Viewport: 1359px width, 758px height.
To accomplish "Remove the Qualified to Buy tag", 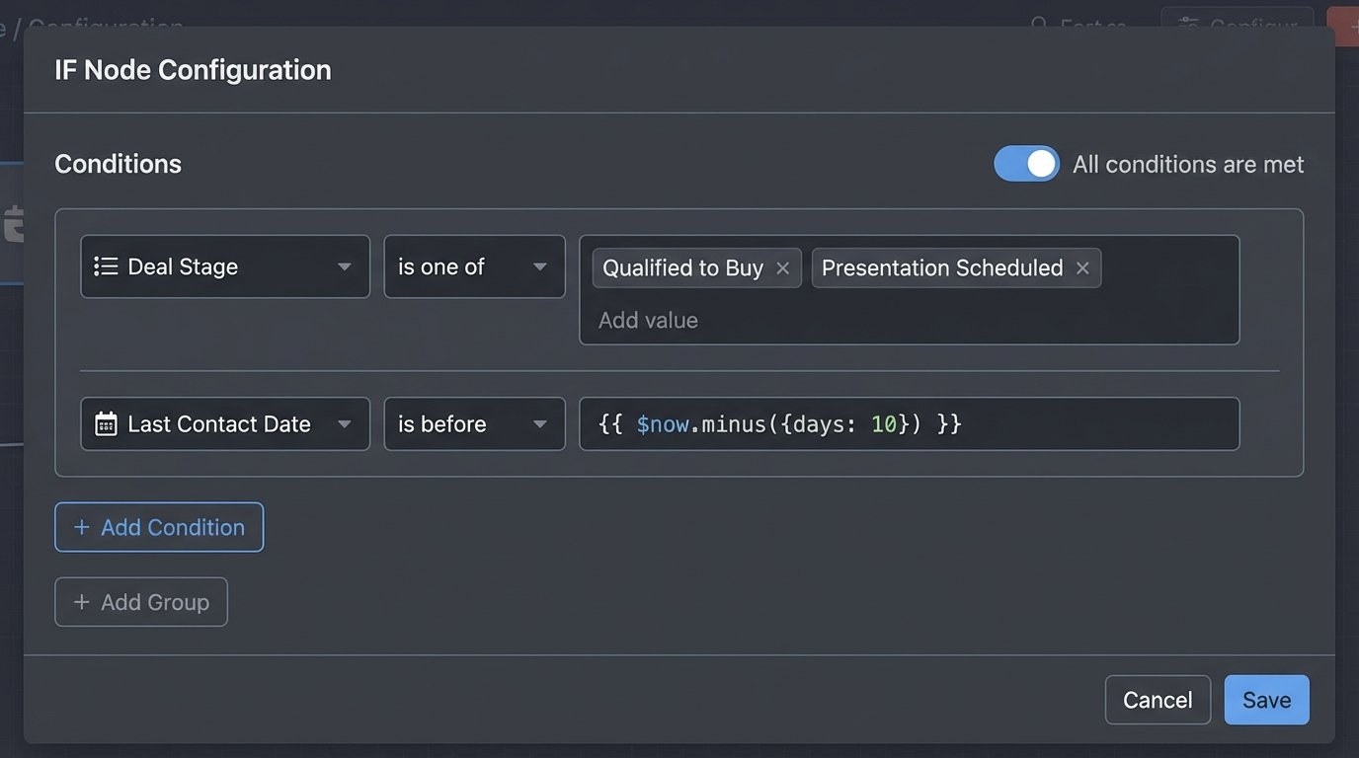I will coord(781,267).
